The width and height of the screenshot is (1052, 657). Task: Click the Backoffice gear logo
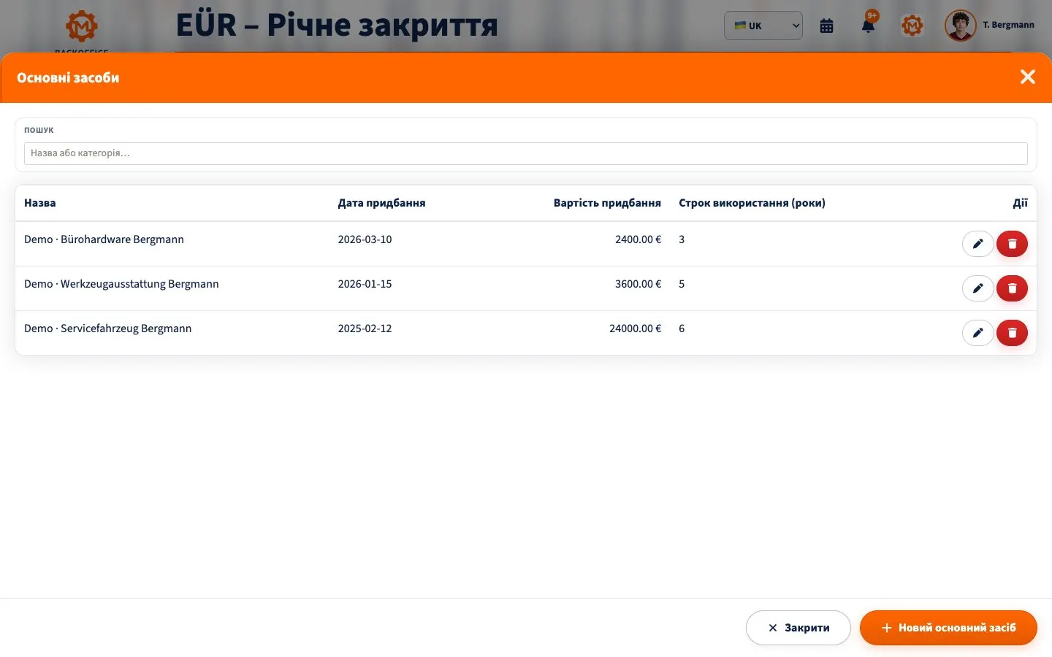point(82,26)
